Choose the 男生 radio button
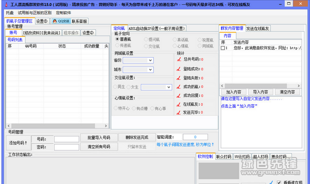Viewport: 310px width, 184px height. 115,87
